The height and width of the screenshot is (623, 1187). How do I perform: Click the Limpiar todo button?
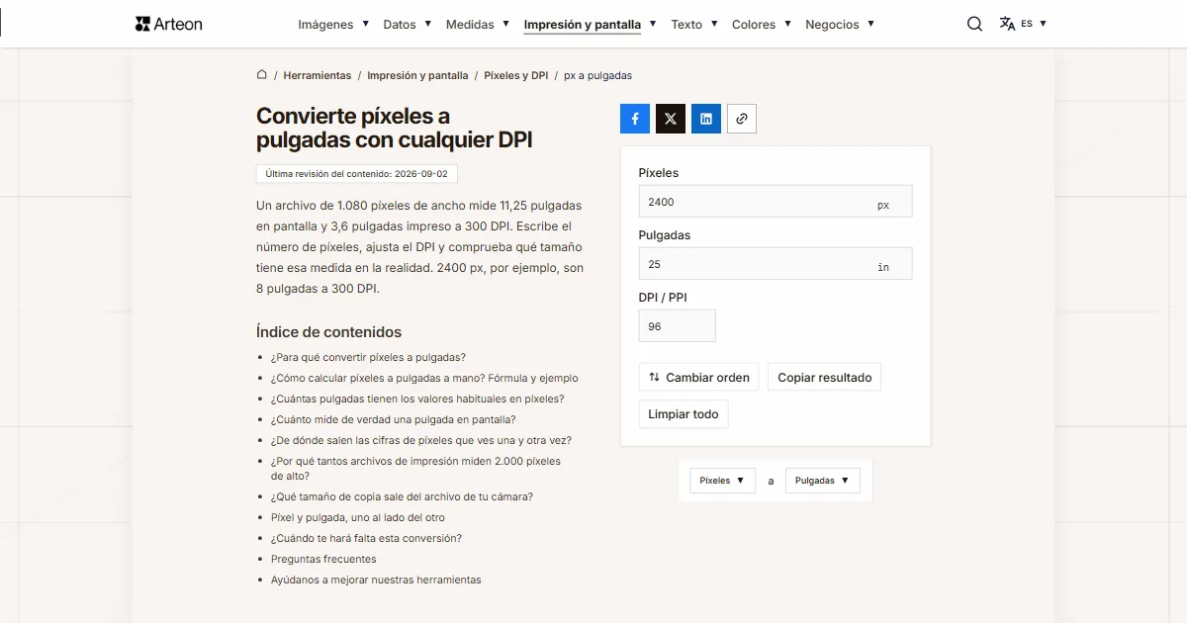tap(684, 414)
